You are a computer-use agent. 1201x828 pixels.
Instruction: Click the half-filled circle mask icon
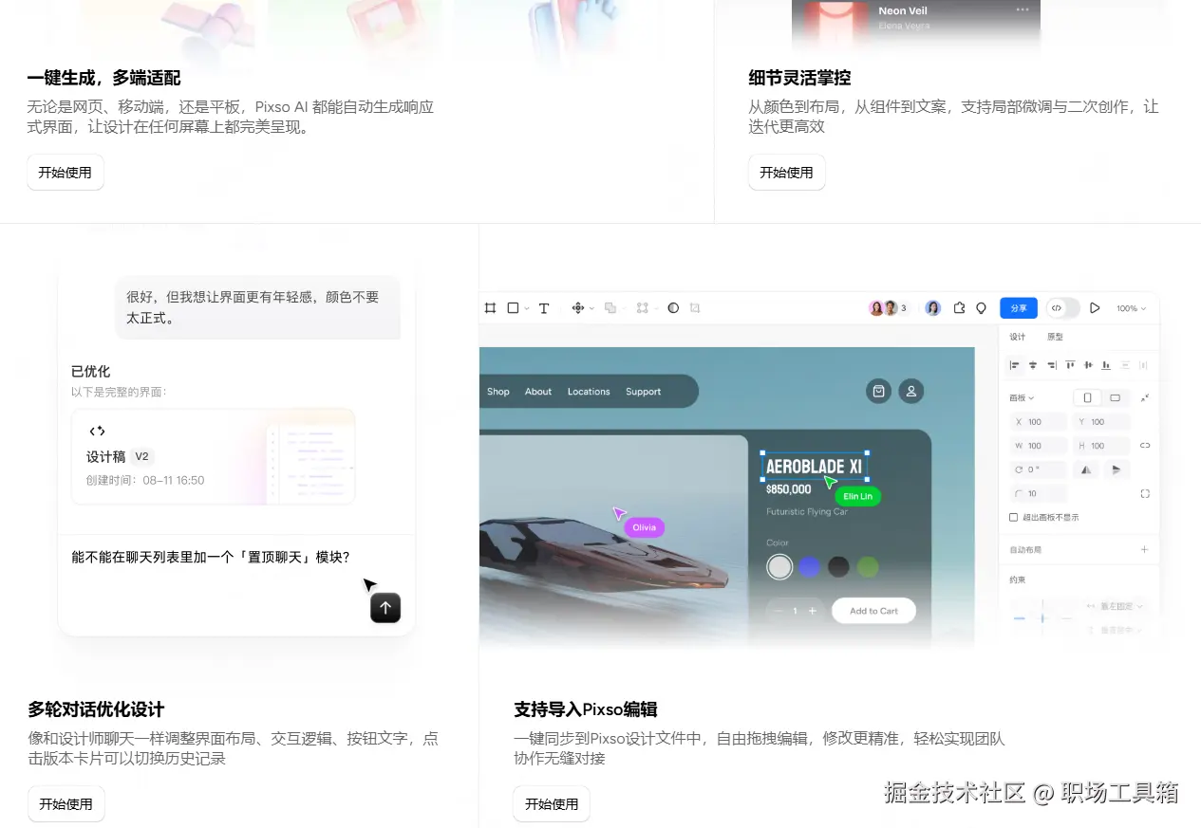pos(673,308)
